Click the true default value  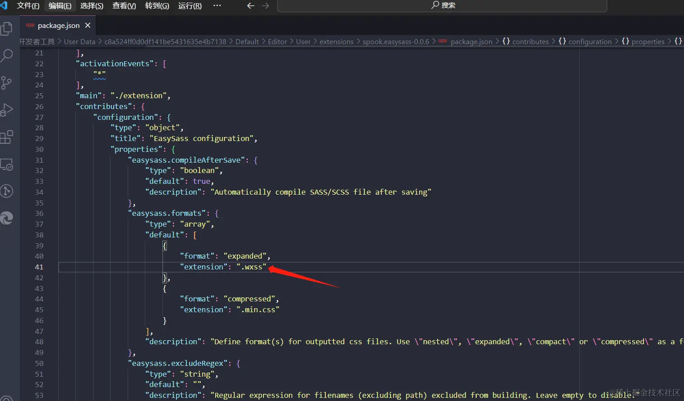[201, 181]
